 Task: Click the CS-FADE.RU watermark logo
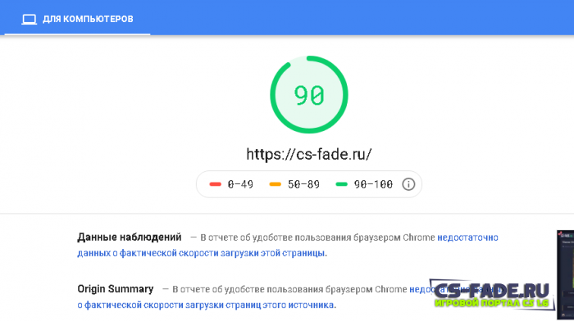pyautogui.click(x=491, y=291)
